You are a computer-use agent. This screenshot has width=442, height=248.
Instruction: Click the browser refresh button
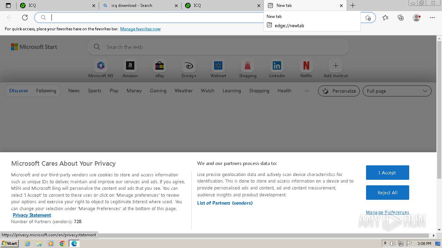(x=25, y=18)
